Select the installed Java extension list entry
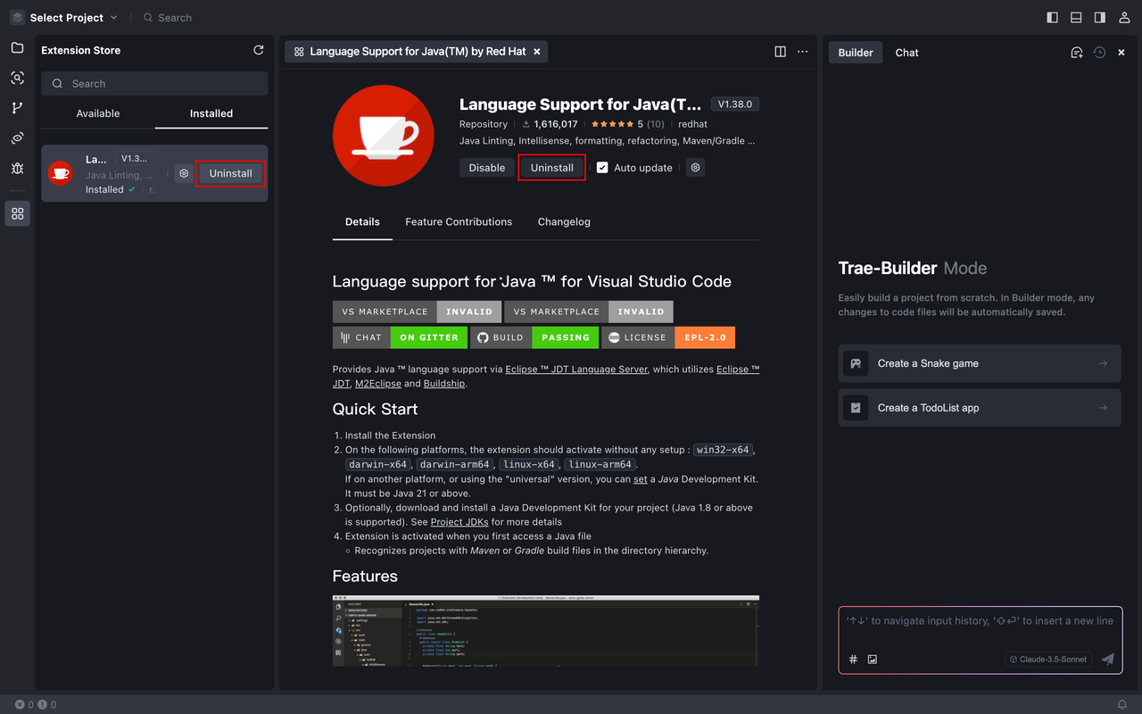Viewport: 1142px width, 714px height. pyautogui.click(x=154, y=173)
